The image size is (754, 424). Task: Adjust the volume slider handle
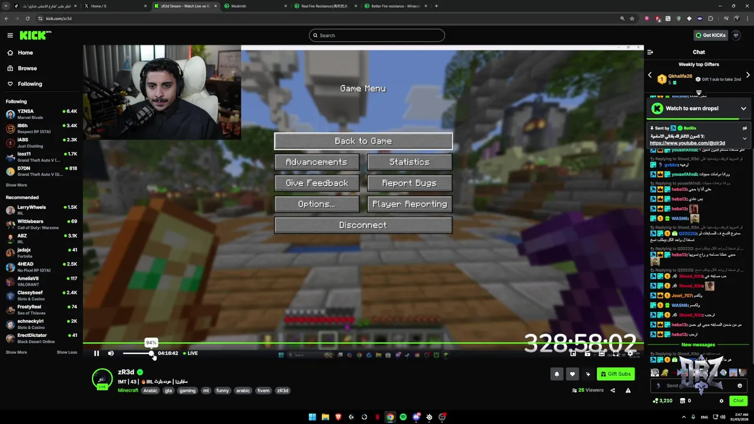151,353
